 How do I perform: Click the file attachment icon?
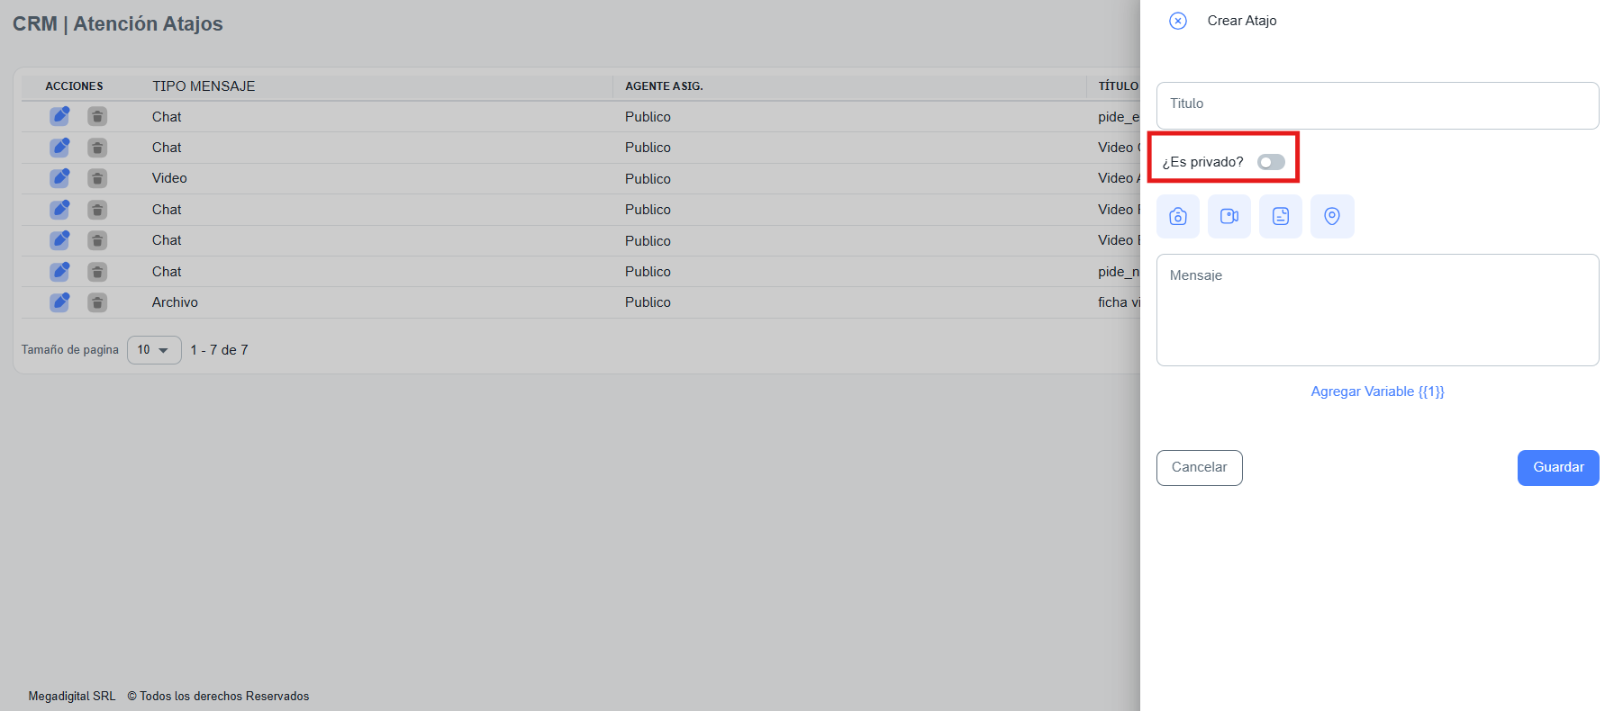tap(1281, 217)
